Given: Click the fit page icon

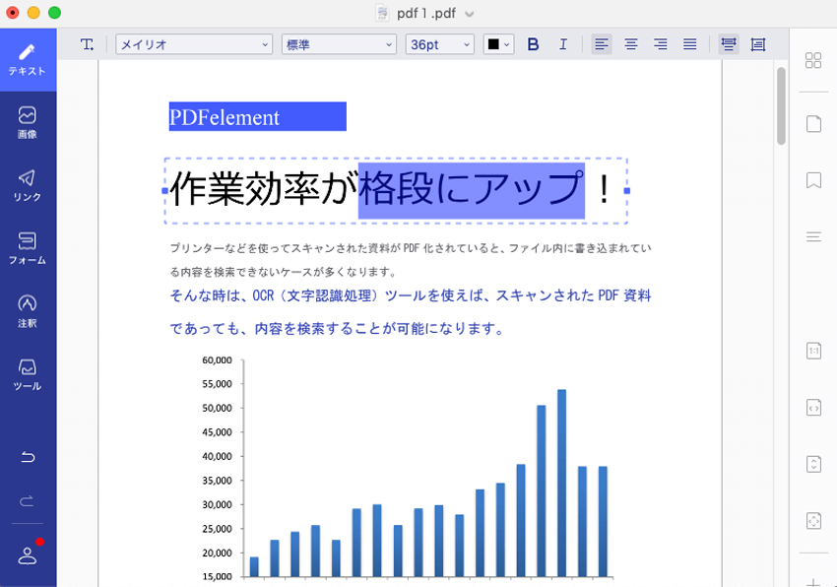Looking at the screenshot, I should 813,520.
